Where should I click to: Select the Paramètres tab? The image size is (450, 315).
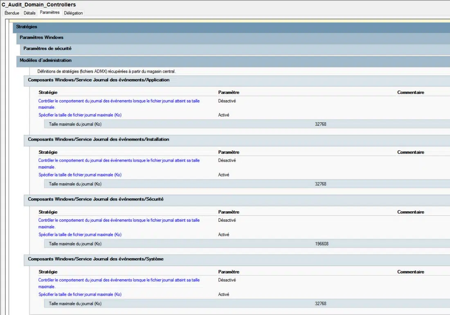tap(49, 13)
